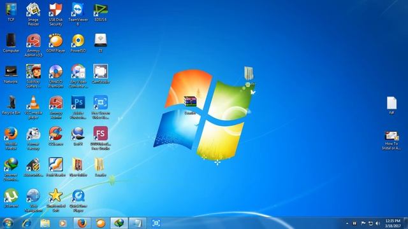Select the Network desktop icon
This screenshot has height=229, width=408.
tap(11, 74)
